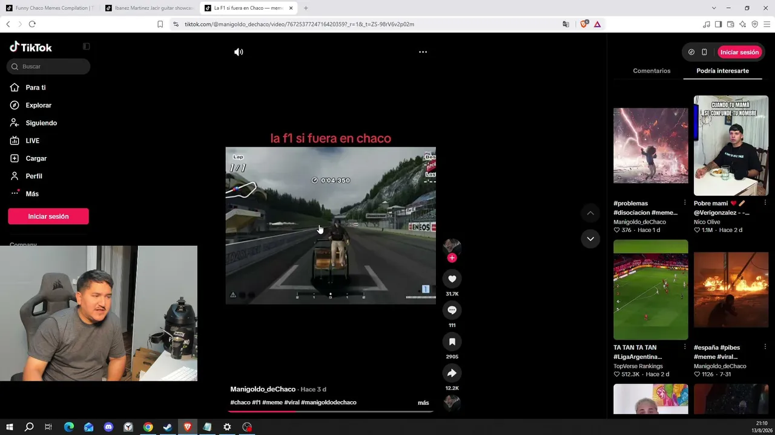Viewport: 775px width, 435px height.
Task: Open a new browser tab
Action: tap(306, 8)
